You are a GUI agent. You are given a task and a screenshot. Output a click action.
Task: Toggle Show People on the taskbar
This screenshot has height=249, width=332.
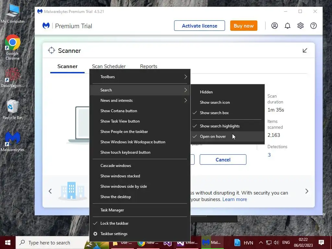[140, 132]
